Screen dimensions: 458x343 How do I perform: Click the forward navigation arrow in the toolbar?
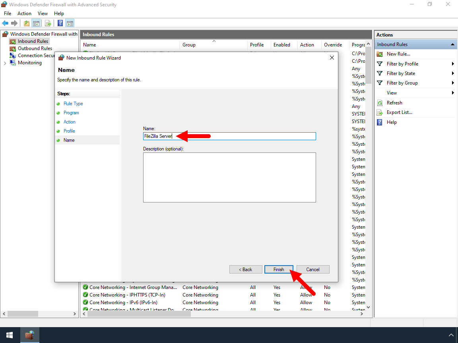pyautogui.click(x=14, y=23)
